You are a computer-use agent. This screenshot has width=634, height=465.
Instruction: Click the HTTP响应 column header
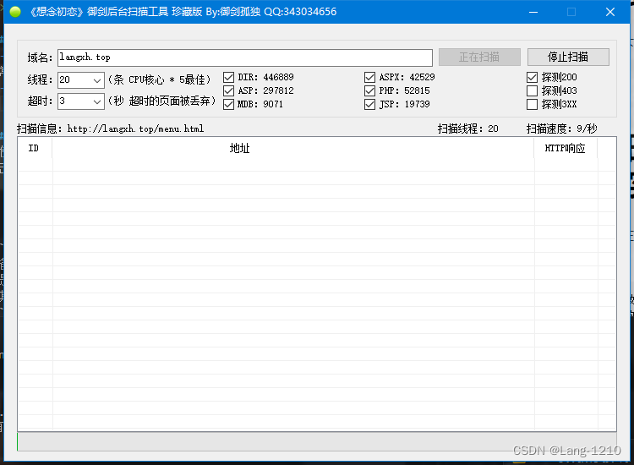point(566,149)
